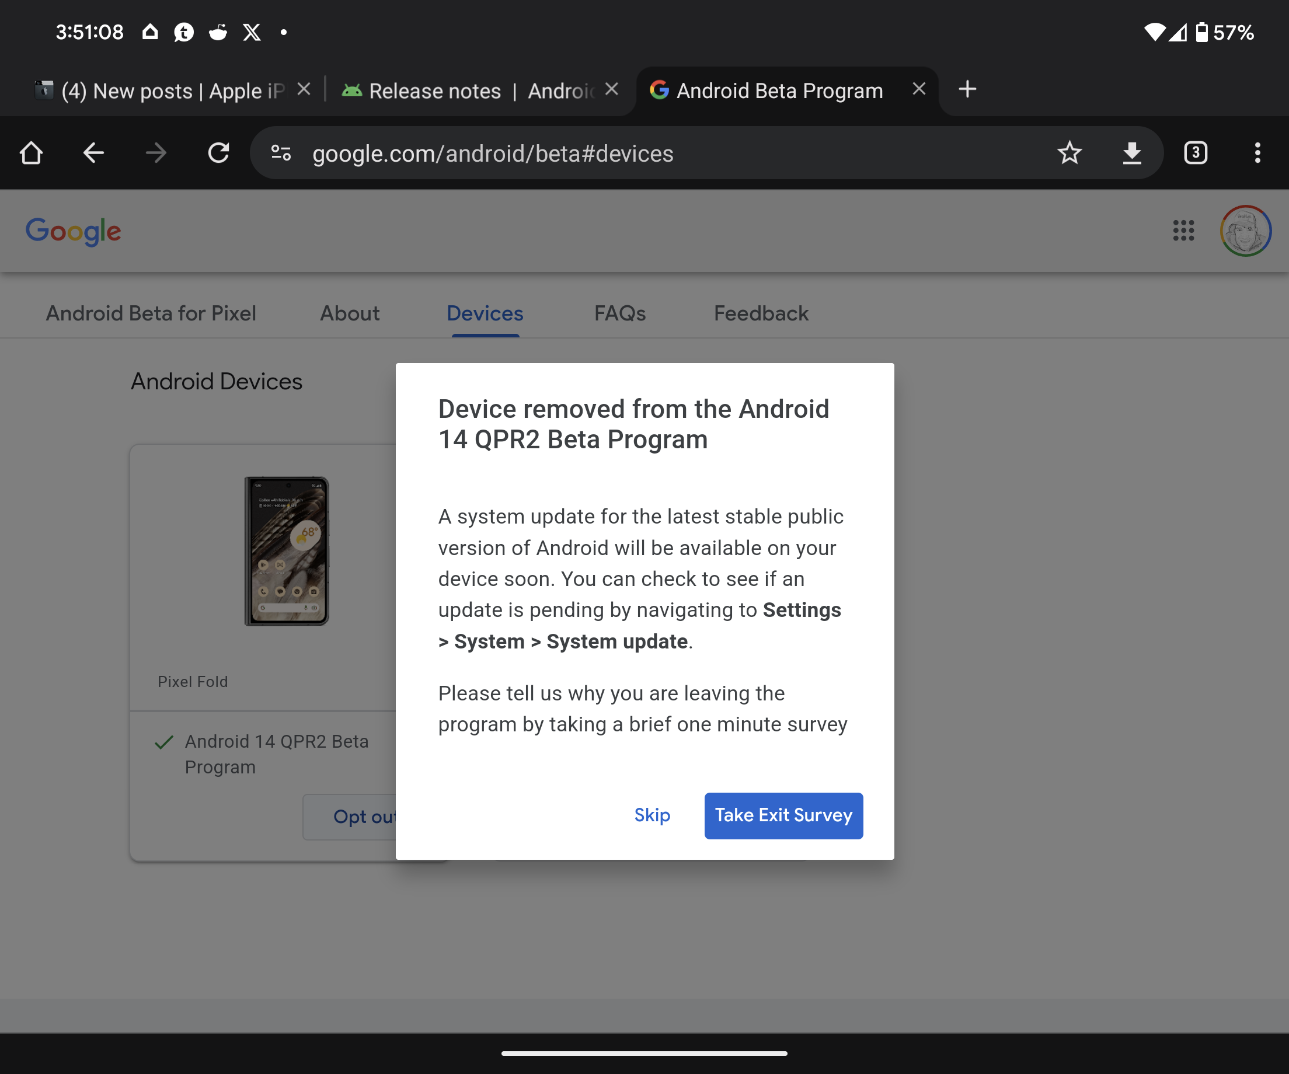Tap the battery 57% status indicator
Image resolution: width=1289 pixels, height=1074 pixels.
click(x=1225, y=32)
